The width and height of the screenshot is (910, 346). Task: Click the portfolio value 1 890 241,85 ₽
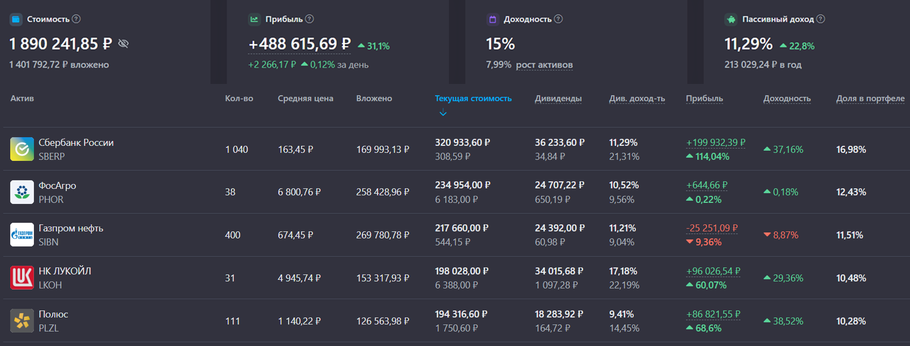(61, 44)
